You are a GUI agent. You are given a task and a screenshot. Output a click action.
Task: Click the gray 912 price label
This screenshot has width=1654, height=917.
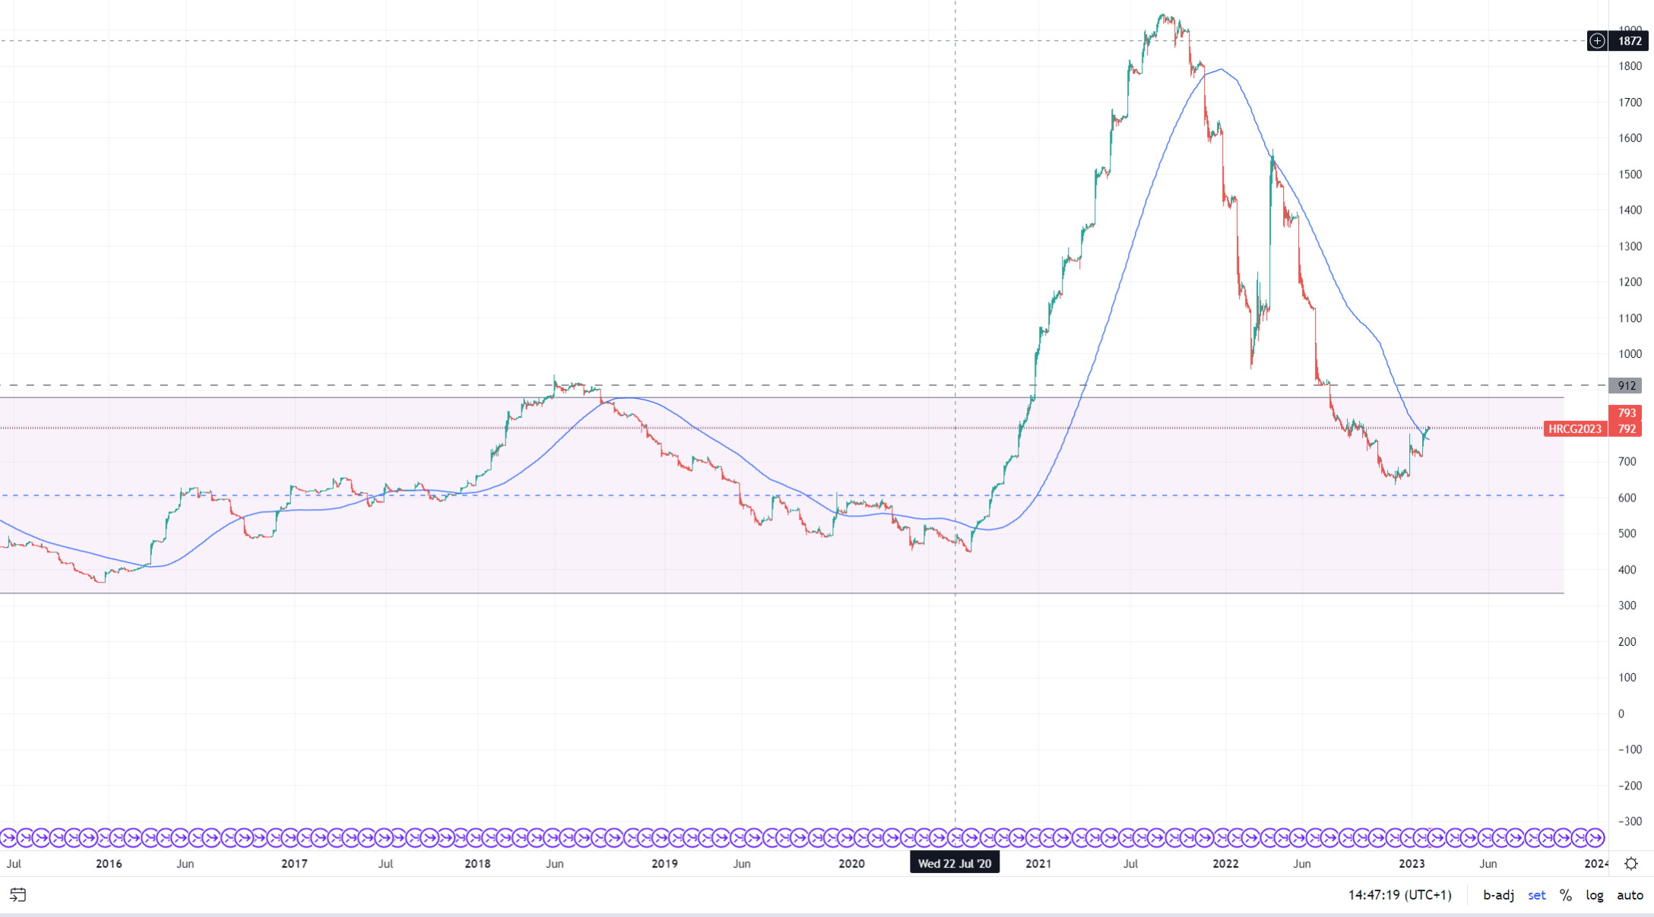click(1627, 386)
